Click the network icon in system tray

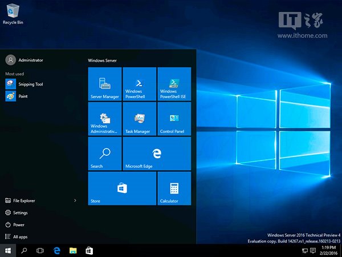point(305,251)
